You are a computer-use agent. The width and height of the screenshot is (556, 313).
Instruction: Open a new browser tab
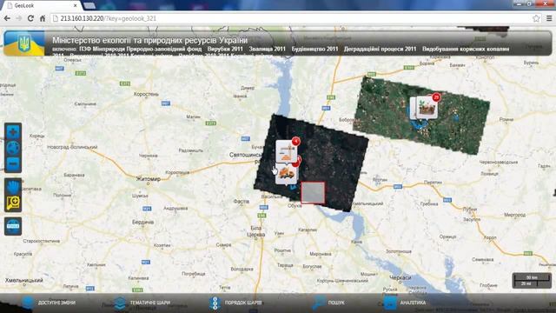89,5
